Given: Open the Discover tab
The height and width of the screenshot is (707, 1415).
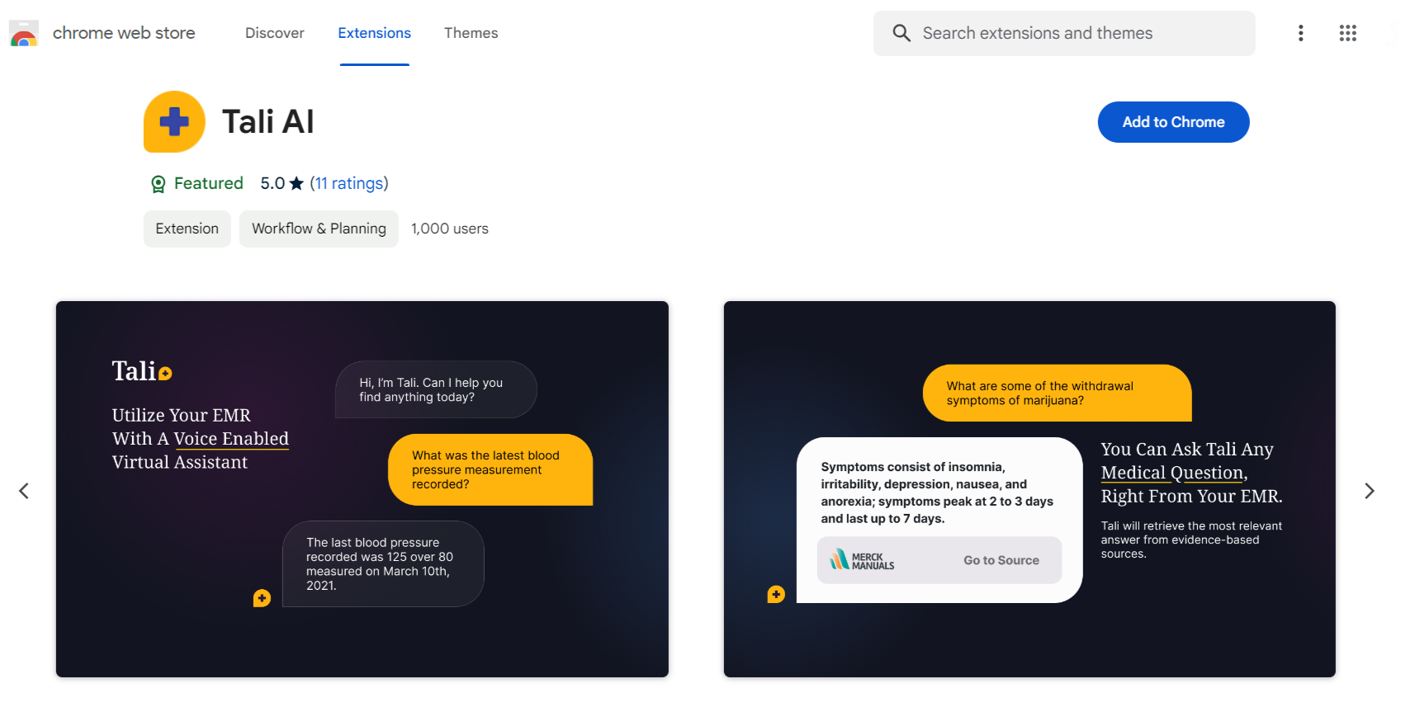Looking at the screenshot, I should (x=275, y=33).
